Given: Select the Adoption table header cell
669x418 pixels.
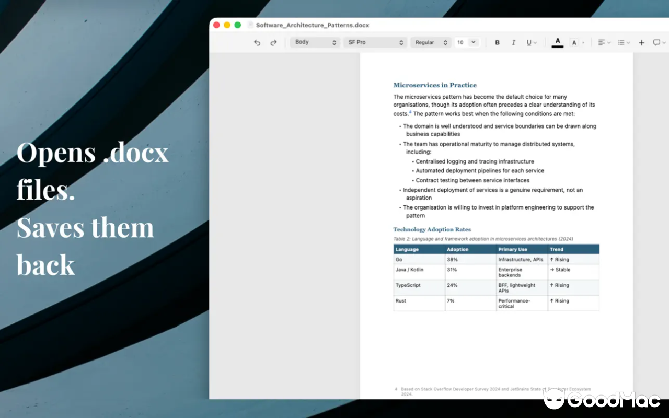Looking at the screenshot, I should [470, 249].
